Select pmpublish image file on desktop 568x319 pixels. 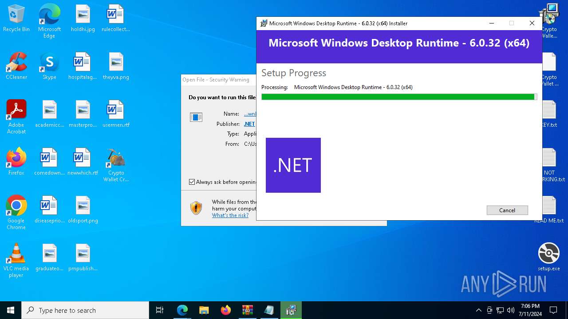(83, 258)
